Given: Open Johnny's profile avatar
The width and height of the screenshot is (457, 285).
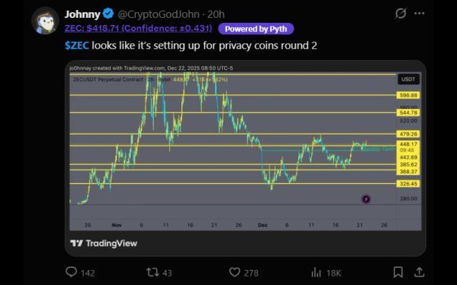Looking at the screenshot, I should (44, 20).
